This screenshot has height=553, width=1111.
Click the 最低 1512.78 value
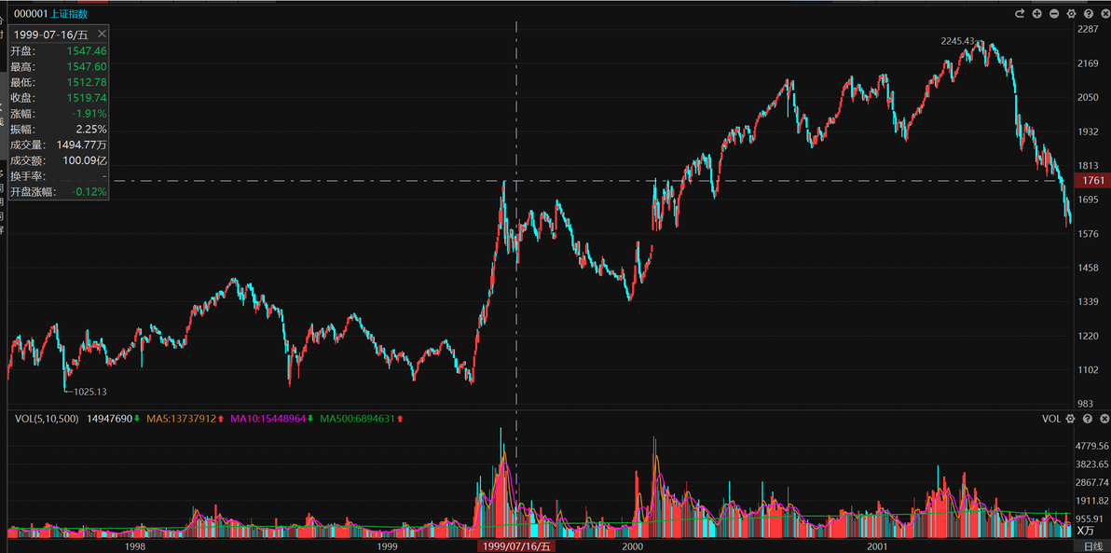[87, 82]
